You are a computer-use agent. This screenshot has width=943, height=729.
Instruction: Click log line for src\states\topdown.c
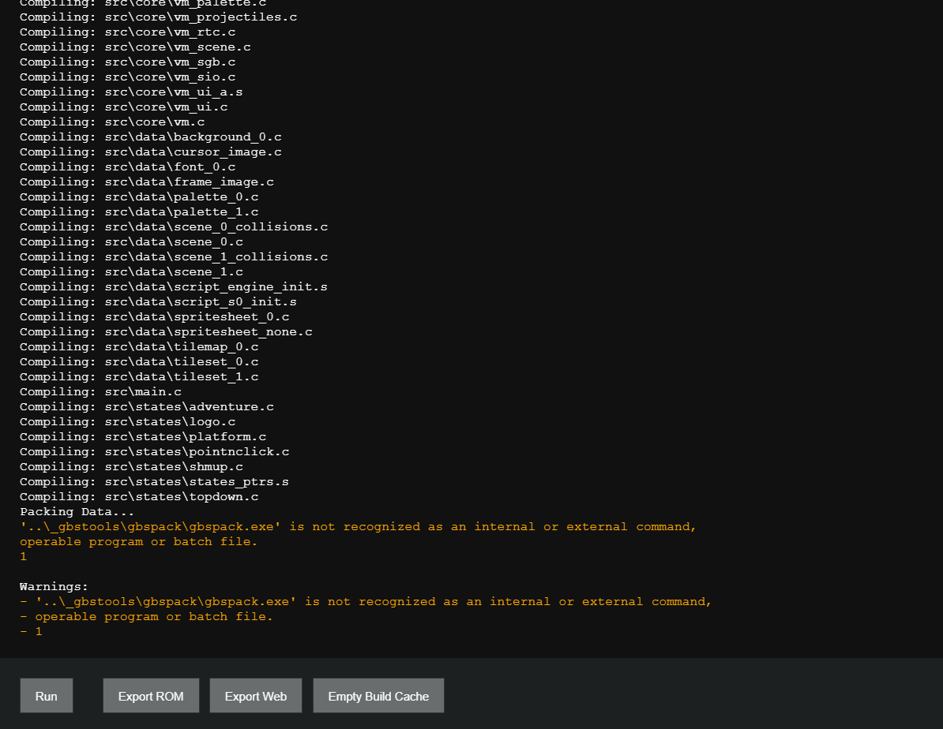[x=139, y=497]
